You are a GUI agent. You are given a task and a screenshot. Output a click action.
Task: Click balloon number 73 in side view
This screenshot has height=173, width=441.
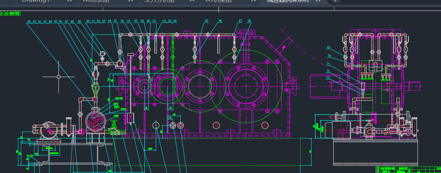pos(329,78)
